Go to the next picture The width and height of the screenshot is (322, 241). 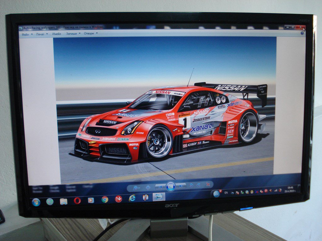pos(181,186)
